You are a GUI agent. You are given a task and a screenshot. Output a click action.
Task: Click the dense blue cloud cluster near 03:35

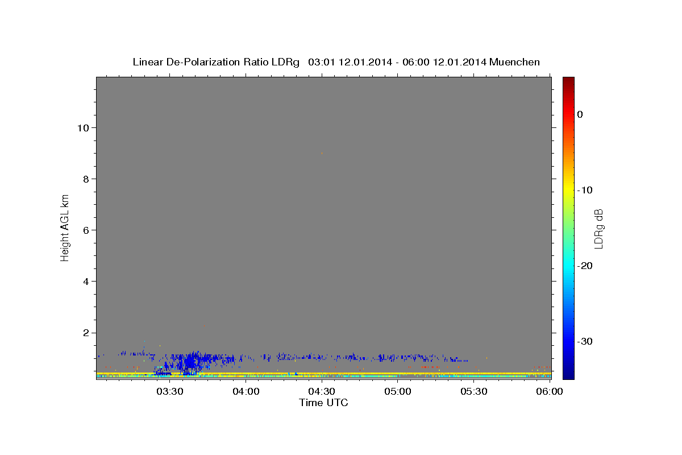click(x=190, y=362)
